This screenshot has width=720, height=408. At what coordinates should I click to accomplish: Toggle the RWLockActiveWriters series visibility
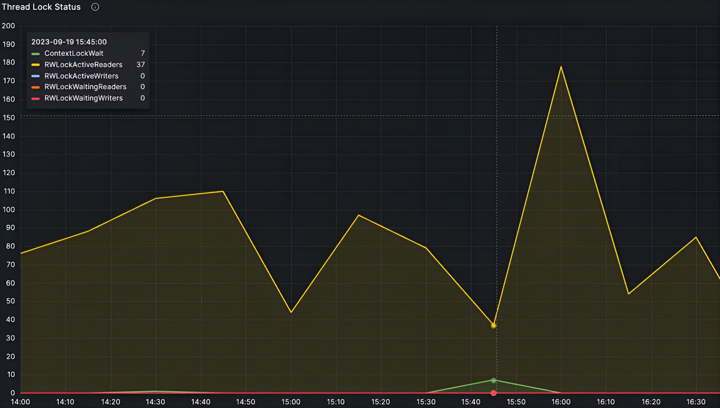(81, 76)
